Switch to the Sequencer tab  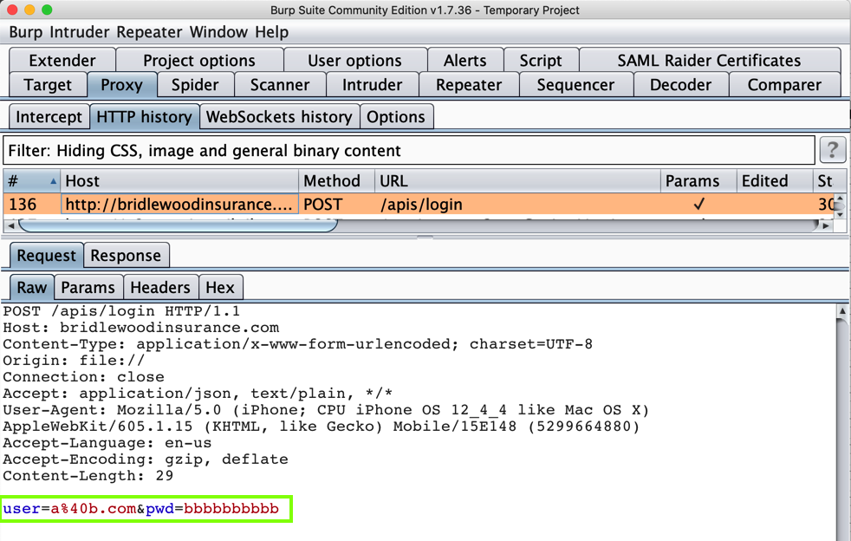click(575, 85)
